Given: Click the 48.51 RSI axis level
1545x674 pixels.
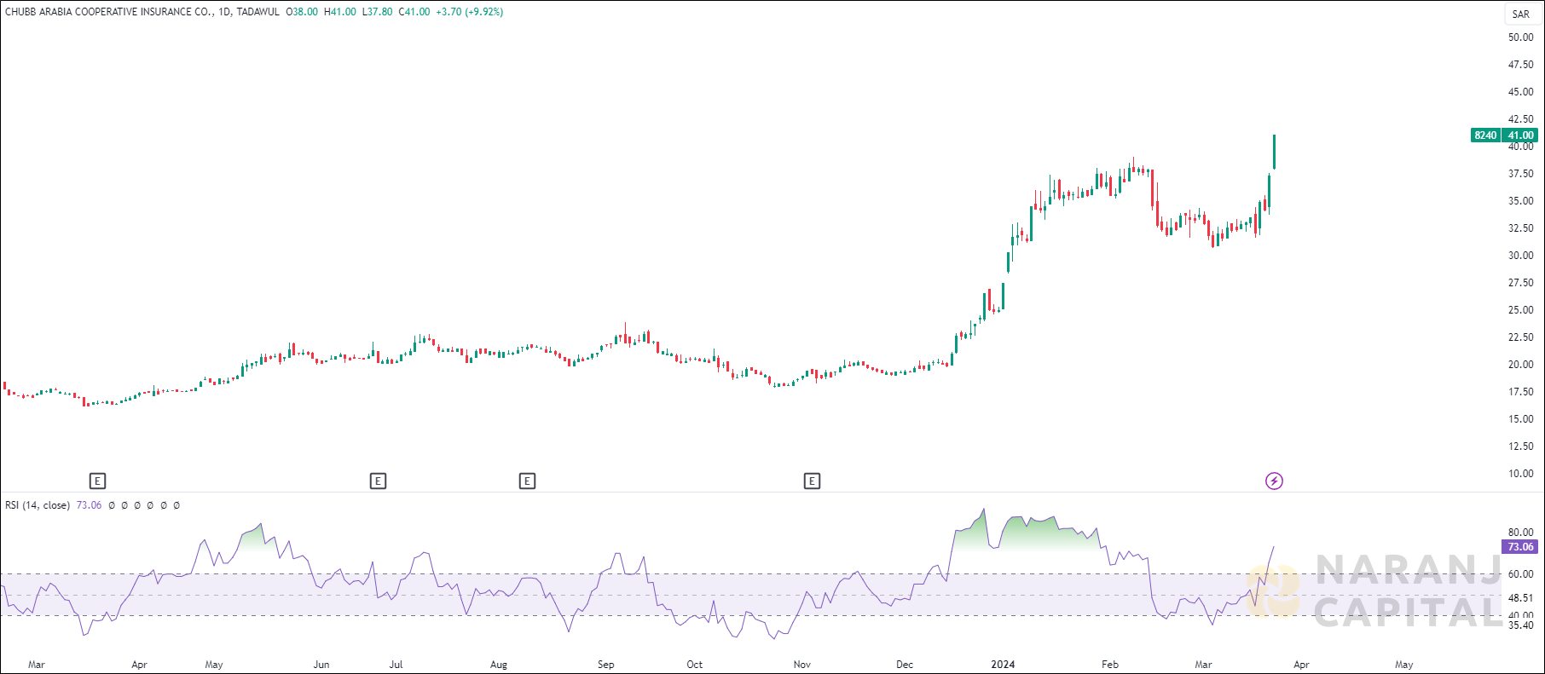Looking at the screenshot, I should tap(1520, 598).
